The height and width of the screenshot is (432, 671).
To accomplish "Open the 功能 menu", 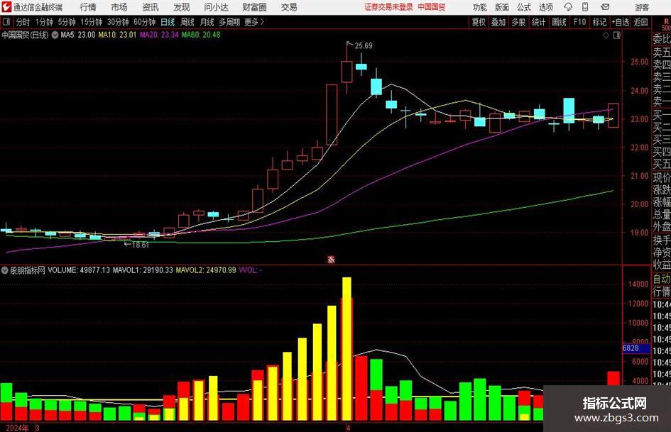I will pos(480,7).
